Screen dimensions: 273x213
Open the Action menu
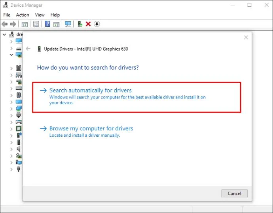click(23, 15)
